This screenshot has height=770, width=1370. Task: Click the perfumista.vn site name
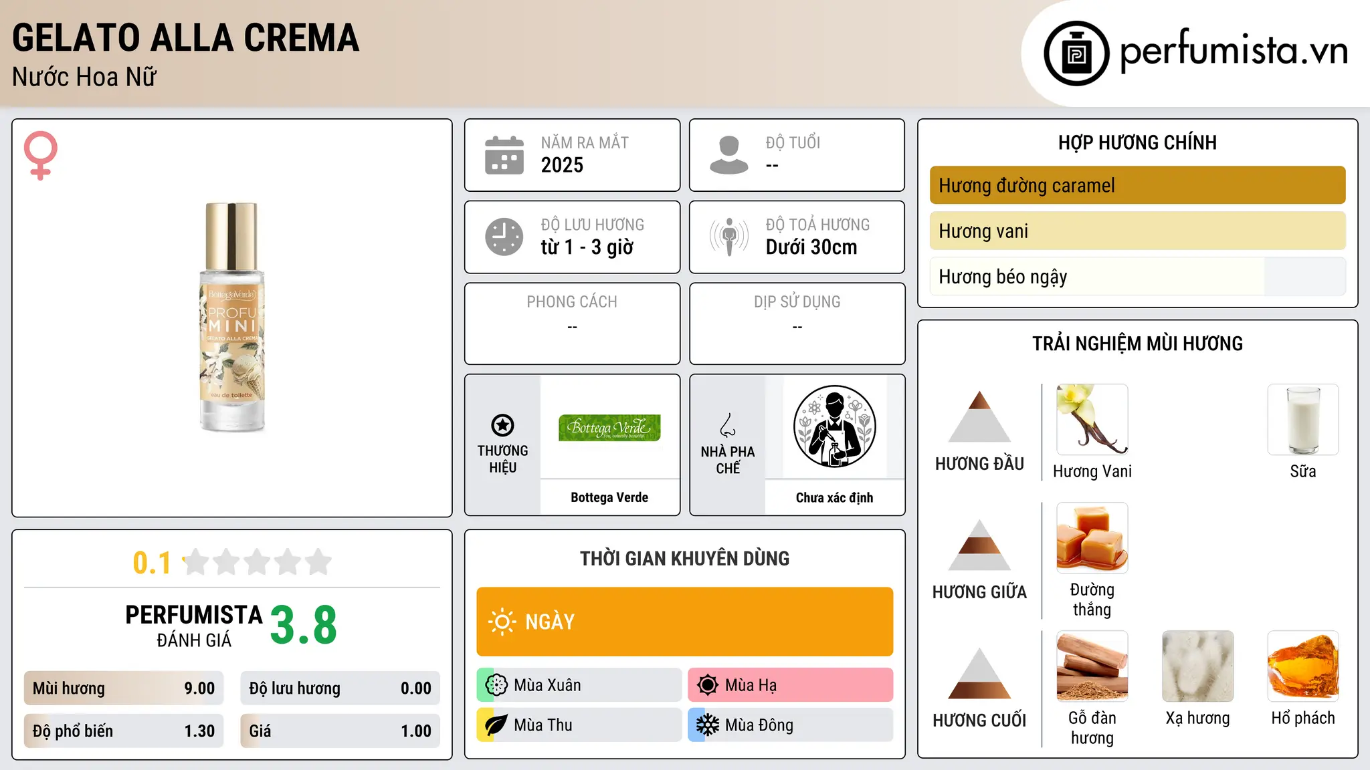pyautogui.click(x=1234, y=51)
